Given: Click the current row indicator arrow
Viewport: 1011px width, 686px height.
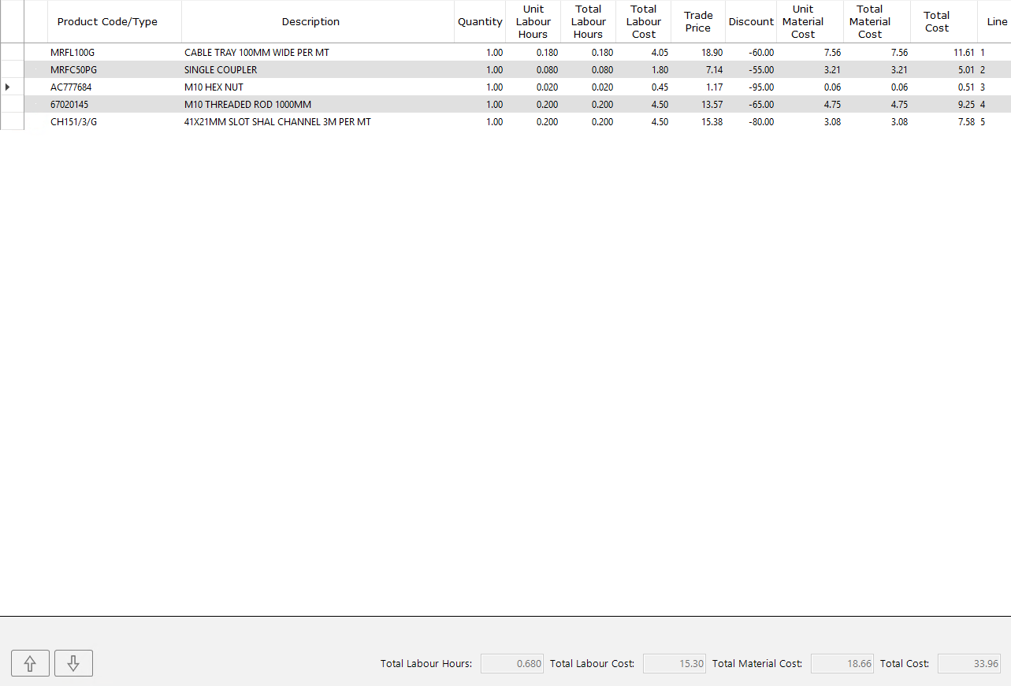Looking at the screenshot, I should 8,87.
